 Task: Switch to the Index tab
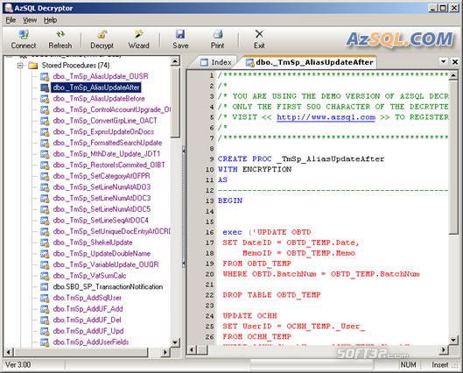215,62
